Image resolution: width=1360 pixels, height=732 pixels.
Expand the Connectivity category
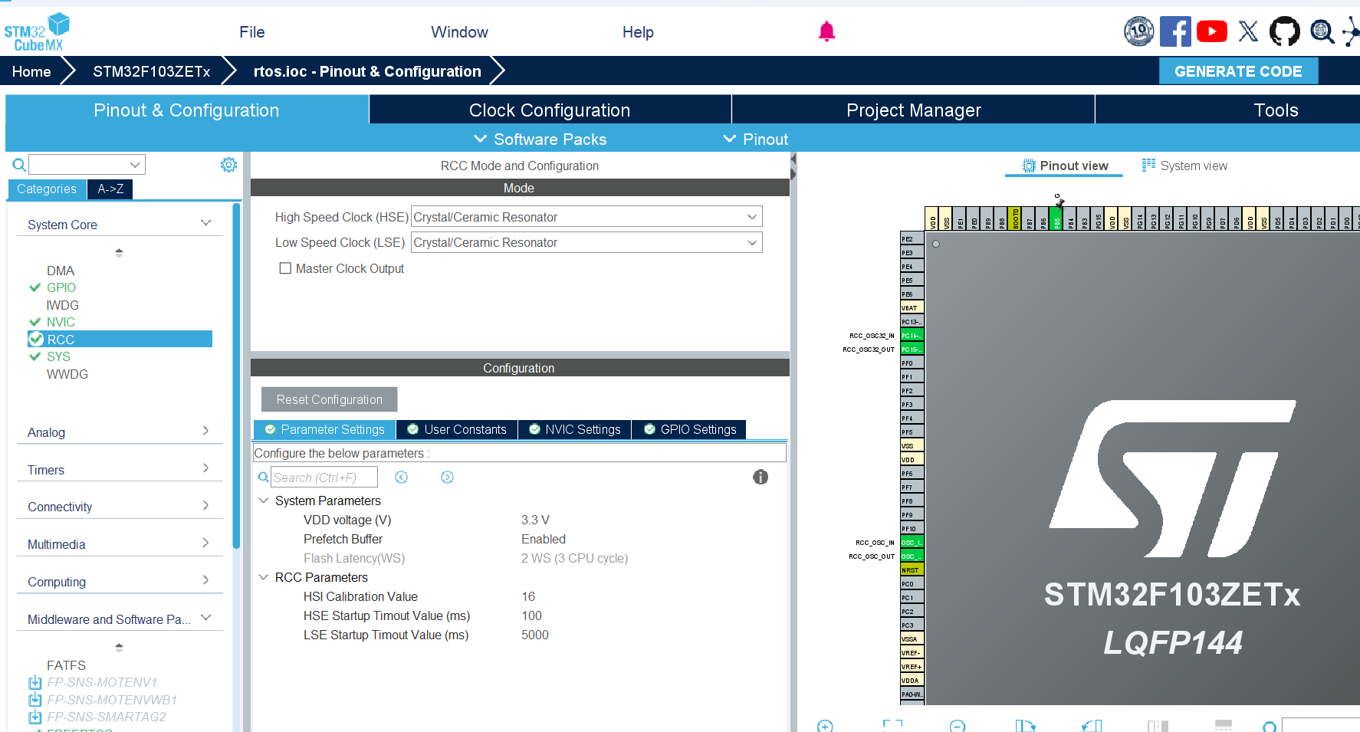point(205,505)
